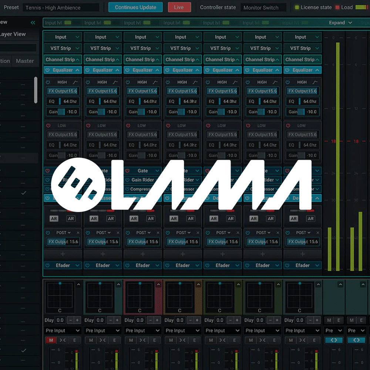
Task: Expand the Input section of the first channel
Action: click(x=63, y=37)
